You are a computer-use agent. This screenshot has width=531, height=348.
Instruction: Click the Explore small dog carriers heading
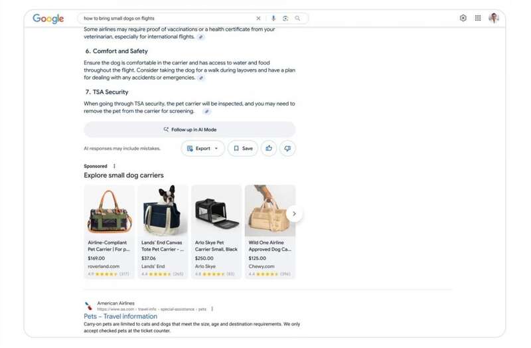click(x=123, y=175)
